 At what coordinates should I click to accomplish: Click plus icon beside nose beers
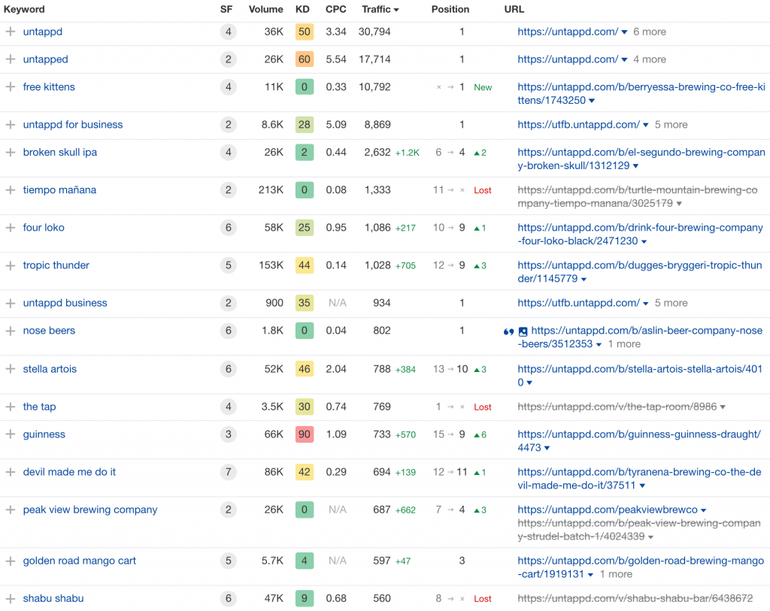(x=11, y=331)
